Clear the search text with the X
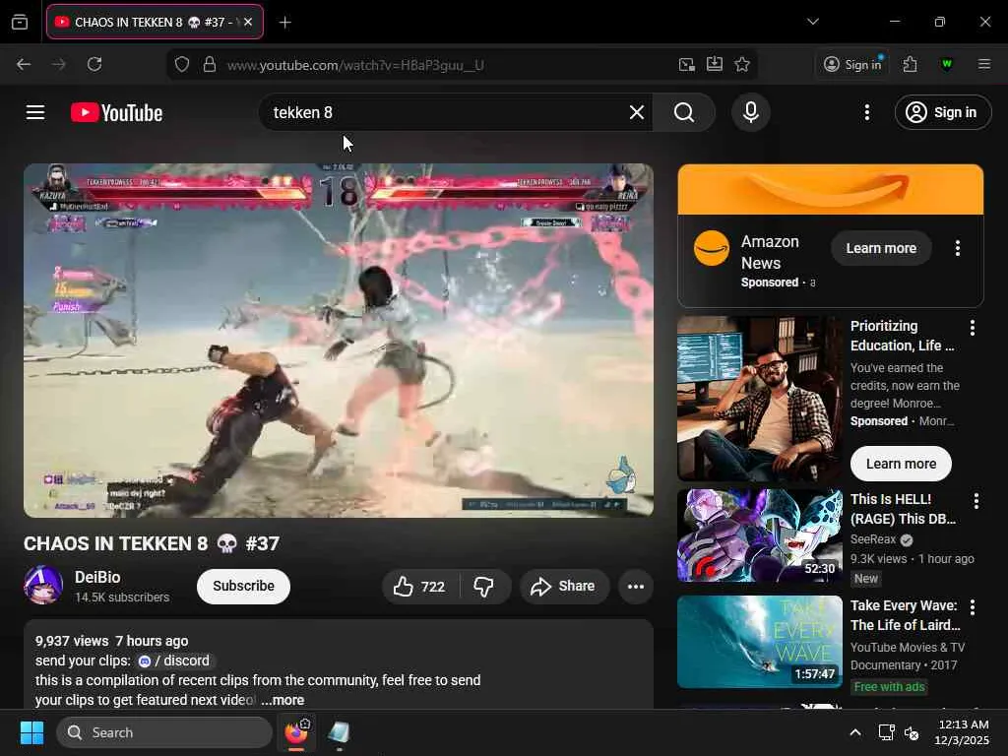The image size is (1008, 756). click(x=637, y=112)
